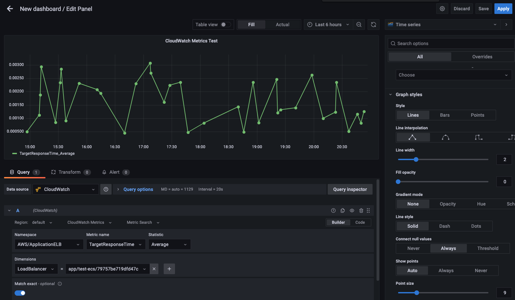Screen dimensions: 515x300
Task: Select smooth line interpolation icon
Action: (x=446, y=137)
